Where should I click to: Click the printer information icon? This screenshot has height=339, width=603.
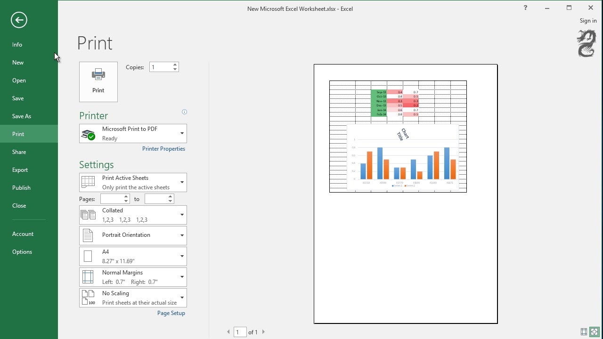coord(184,112)
